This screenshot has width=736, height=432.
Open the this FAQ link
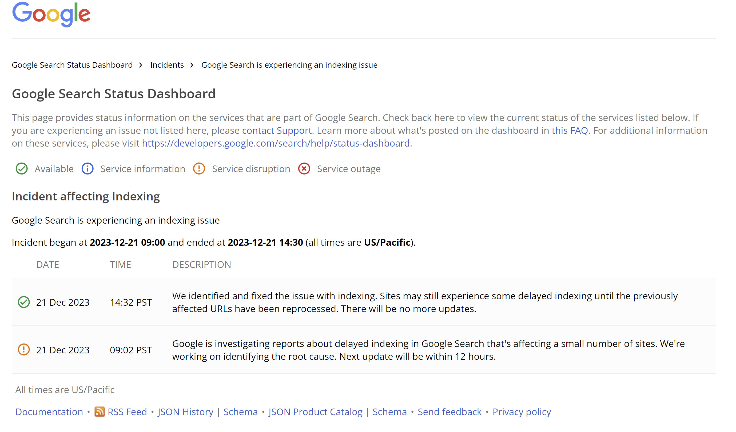click(569, 130)
